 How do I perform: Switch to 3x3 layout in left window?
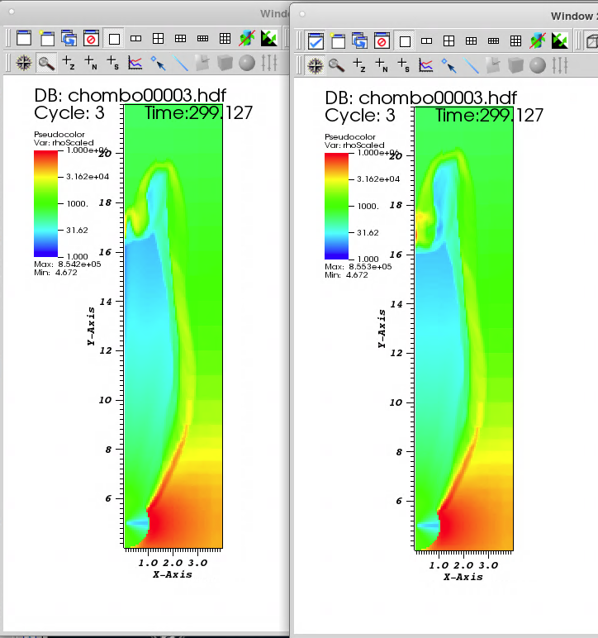click(x=225, y=38)
